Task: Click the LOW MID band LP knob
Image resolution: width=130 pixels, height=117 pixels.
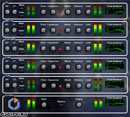Action: (14, 49)
